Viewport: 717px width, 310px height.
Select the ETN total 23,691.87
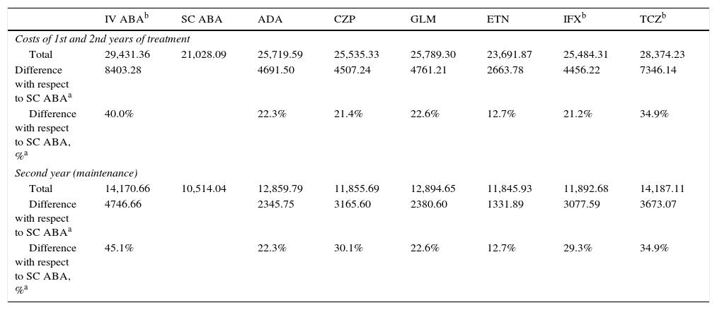click(x=510, y=54)
